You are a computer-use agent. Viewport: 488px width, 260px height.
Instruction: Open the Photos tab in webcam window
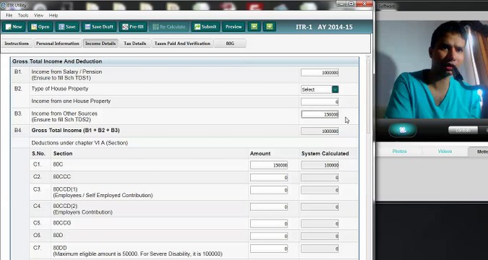coord(399,152)
